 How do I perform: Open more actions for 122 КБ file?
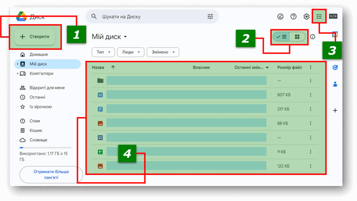(x=310, y=166)
